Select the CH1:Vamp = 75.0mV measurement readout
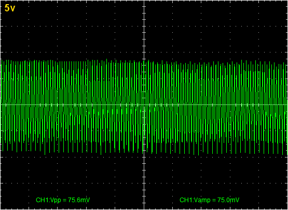Viewport: 288px width, 210px height. point(209,200)
